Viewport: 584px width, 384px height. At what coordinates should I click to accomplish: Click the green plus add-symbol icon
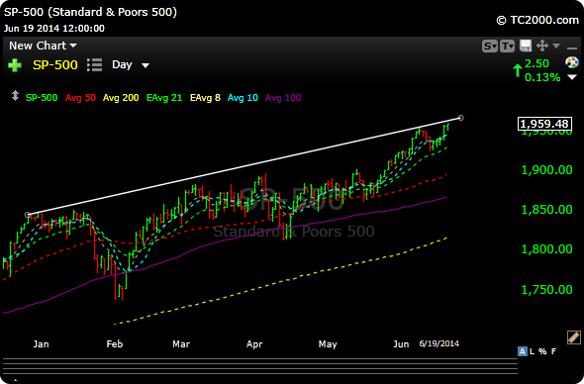pos(15,65)
